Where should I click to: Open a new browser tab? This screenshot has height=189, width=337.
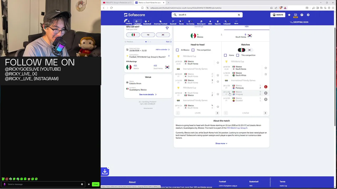[168, 3]
